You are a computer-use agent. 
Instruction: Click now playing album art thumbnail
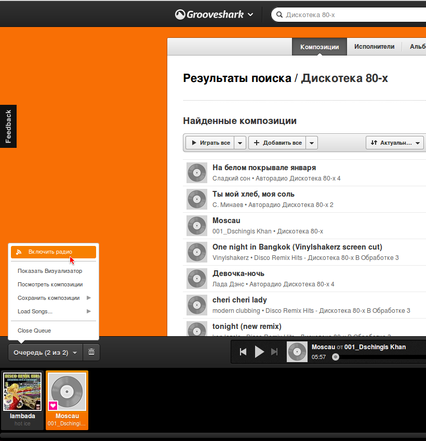click(297, 352)
